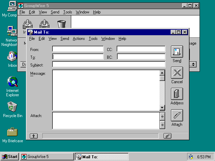Click the Mail To title bar icon
Image resolution: width=215 pixels, height=161 pixels.
coord(31,32)
